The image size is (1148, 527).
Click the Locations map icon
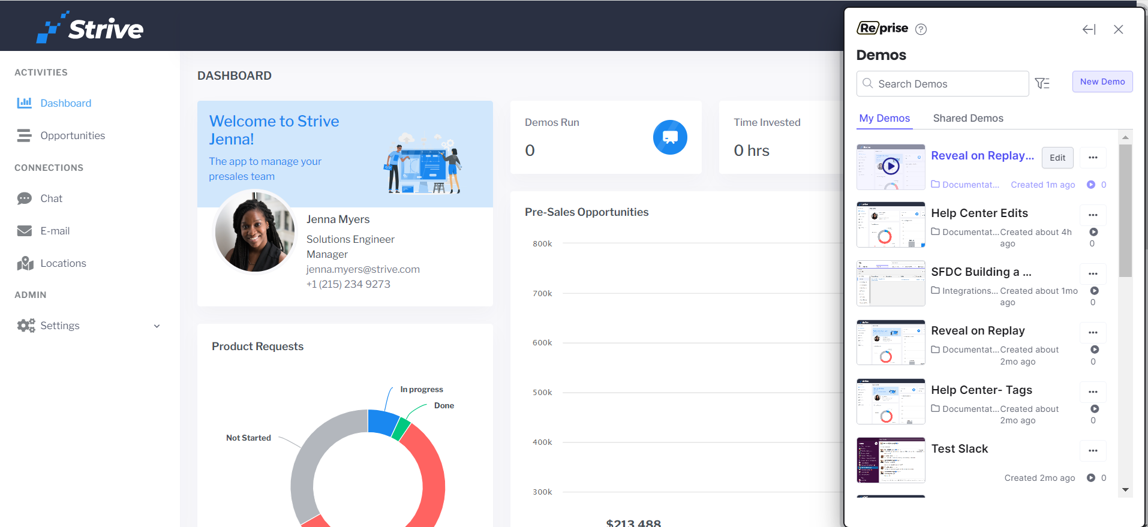click(x=25, y=263)
